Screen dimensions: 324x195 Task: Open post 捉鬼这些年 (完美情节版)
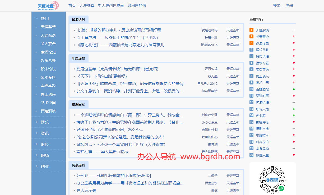[x=117, y=69]
